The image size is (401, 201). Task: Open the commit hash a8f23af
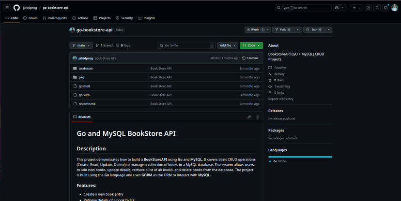[x=215, y=58]
